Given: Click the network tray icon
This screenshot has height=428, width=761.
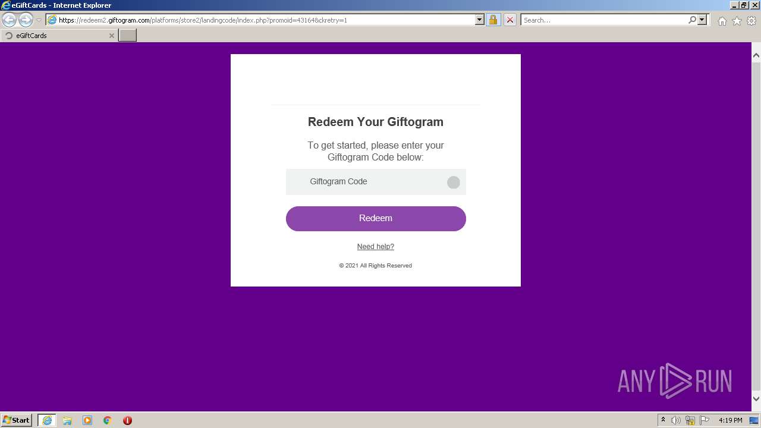Looking at the screenshot, I should click(690, 420).
